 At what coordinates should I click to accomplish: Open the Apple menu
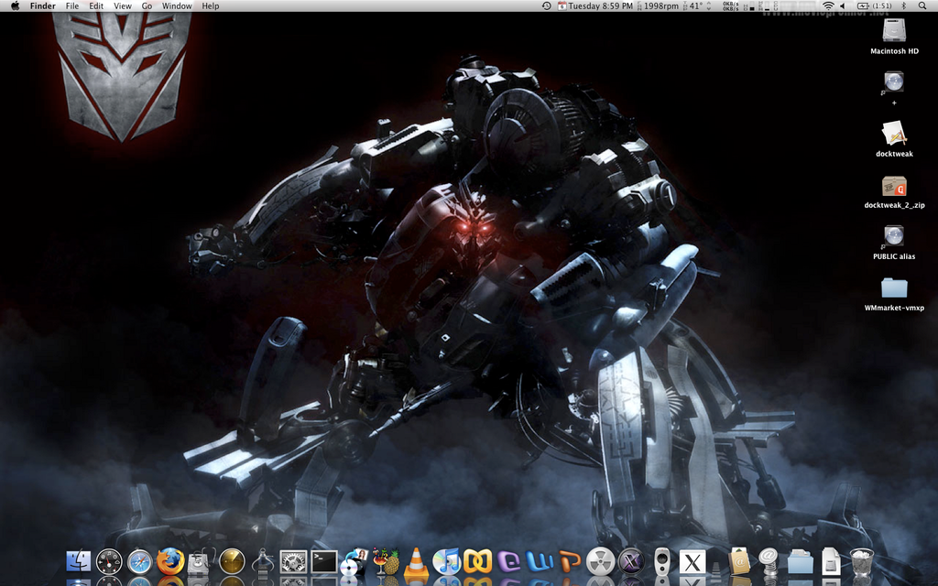click(x=15, y=6)
